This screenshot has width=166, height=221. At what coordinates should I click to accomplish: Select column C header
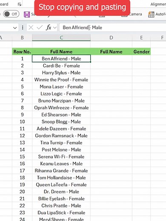click(x=61, y=38)
